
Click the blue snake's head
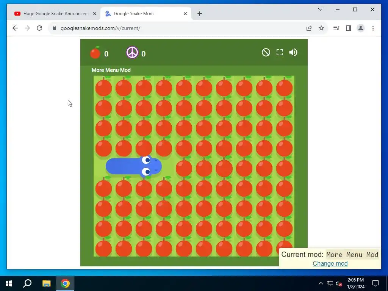[x=151, y=166]
